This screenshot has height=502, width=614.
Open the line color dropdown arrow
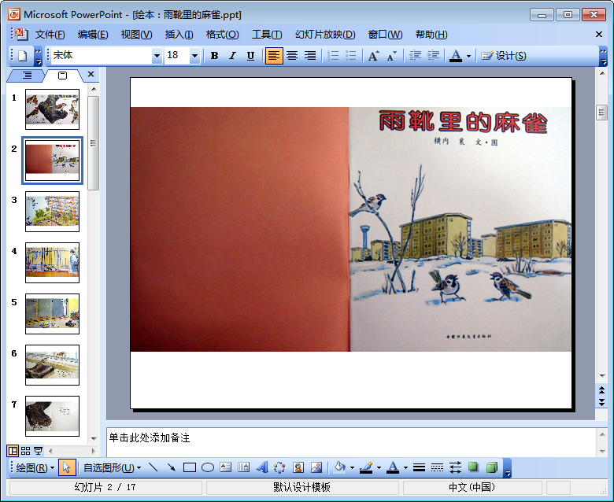coord(379,468)
